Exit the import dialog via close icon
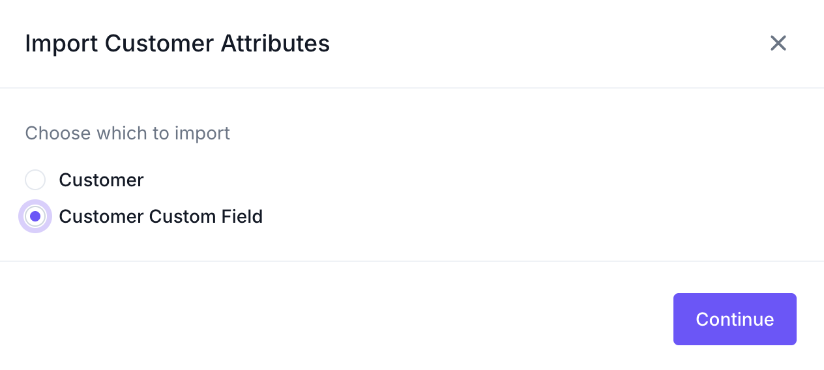Image resolution: width=824 pixels, height=370 pixels. coord(778,43)
